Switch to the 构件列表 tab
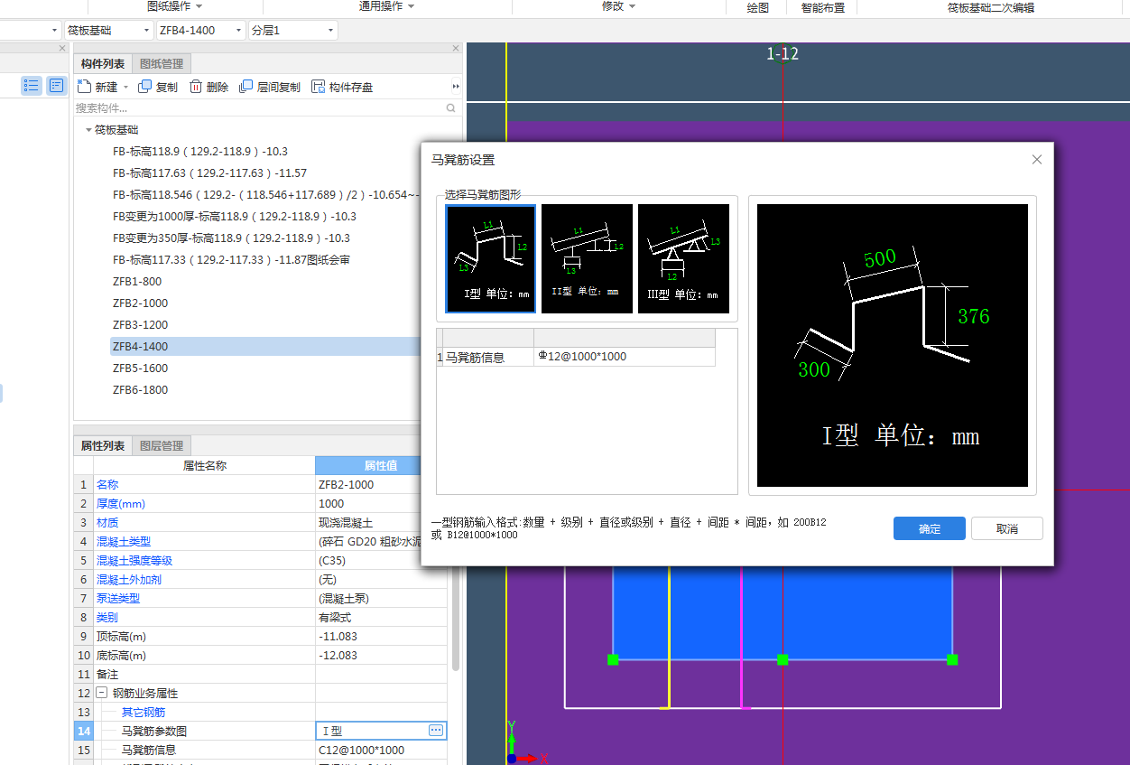This screenshot has height=765, width=1130. [x=103, y=64]
